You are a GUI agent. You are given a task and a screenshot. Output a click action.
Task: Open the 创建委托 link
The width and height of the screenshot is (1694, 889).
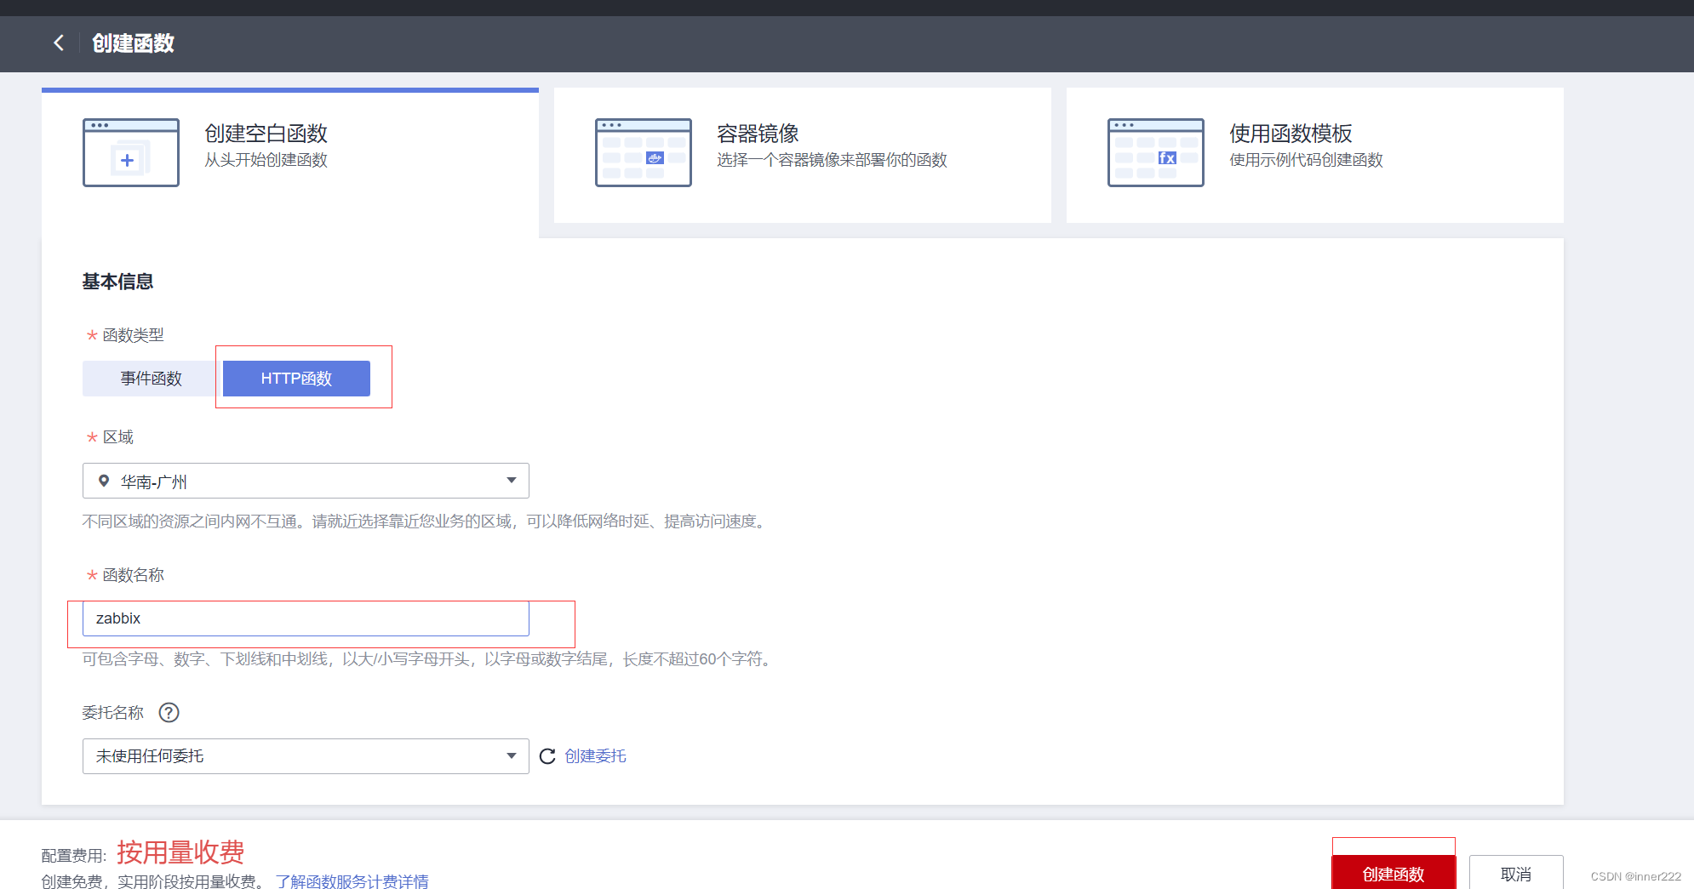595,756
